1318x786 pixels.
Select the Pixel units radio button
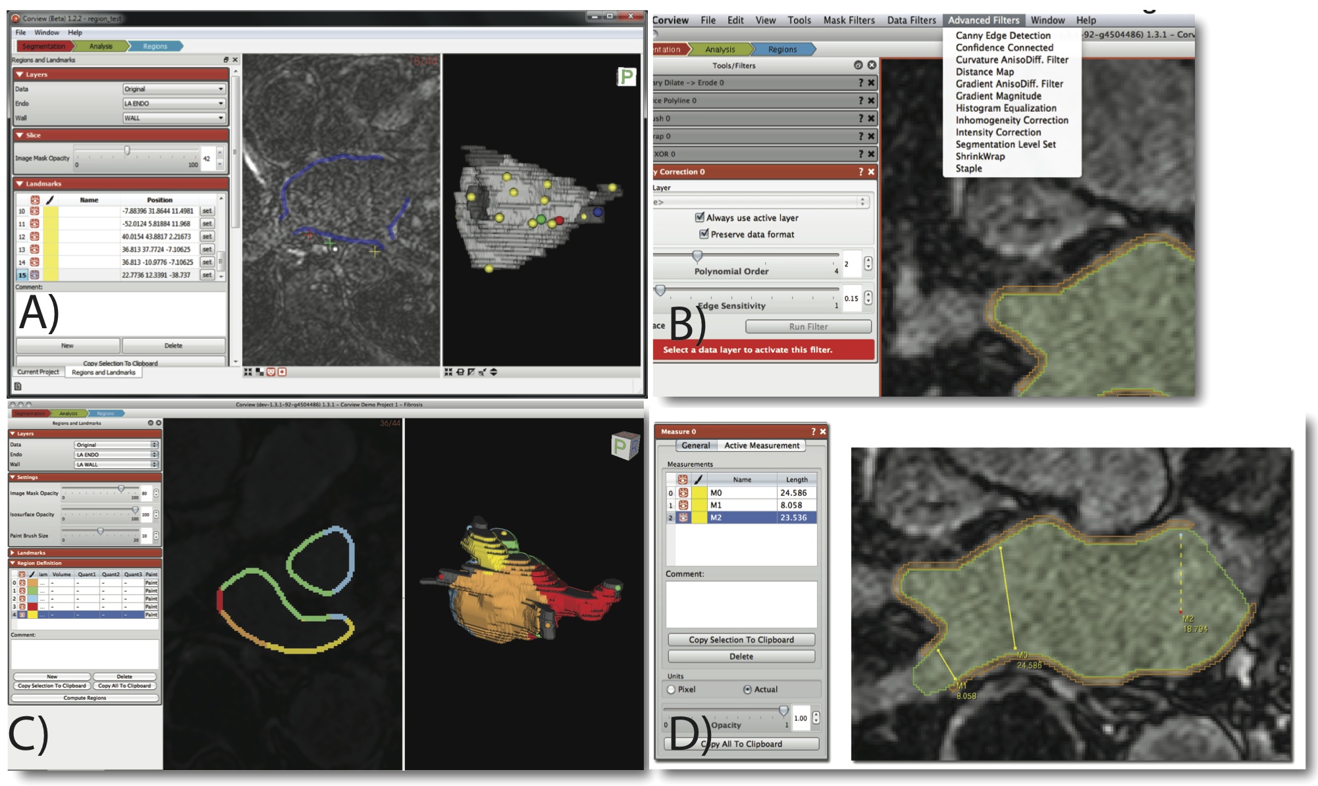click(672, 689)
